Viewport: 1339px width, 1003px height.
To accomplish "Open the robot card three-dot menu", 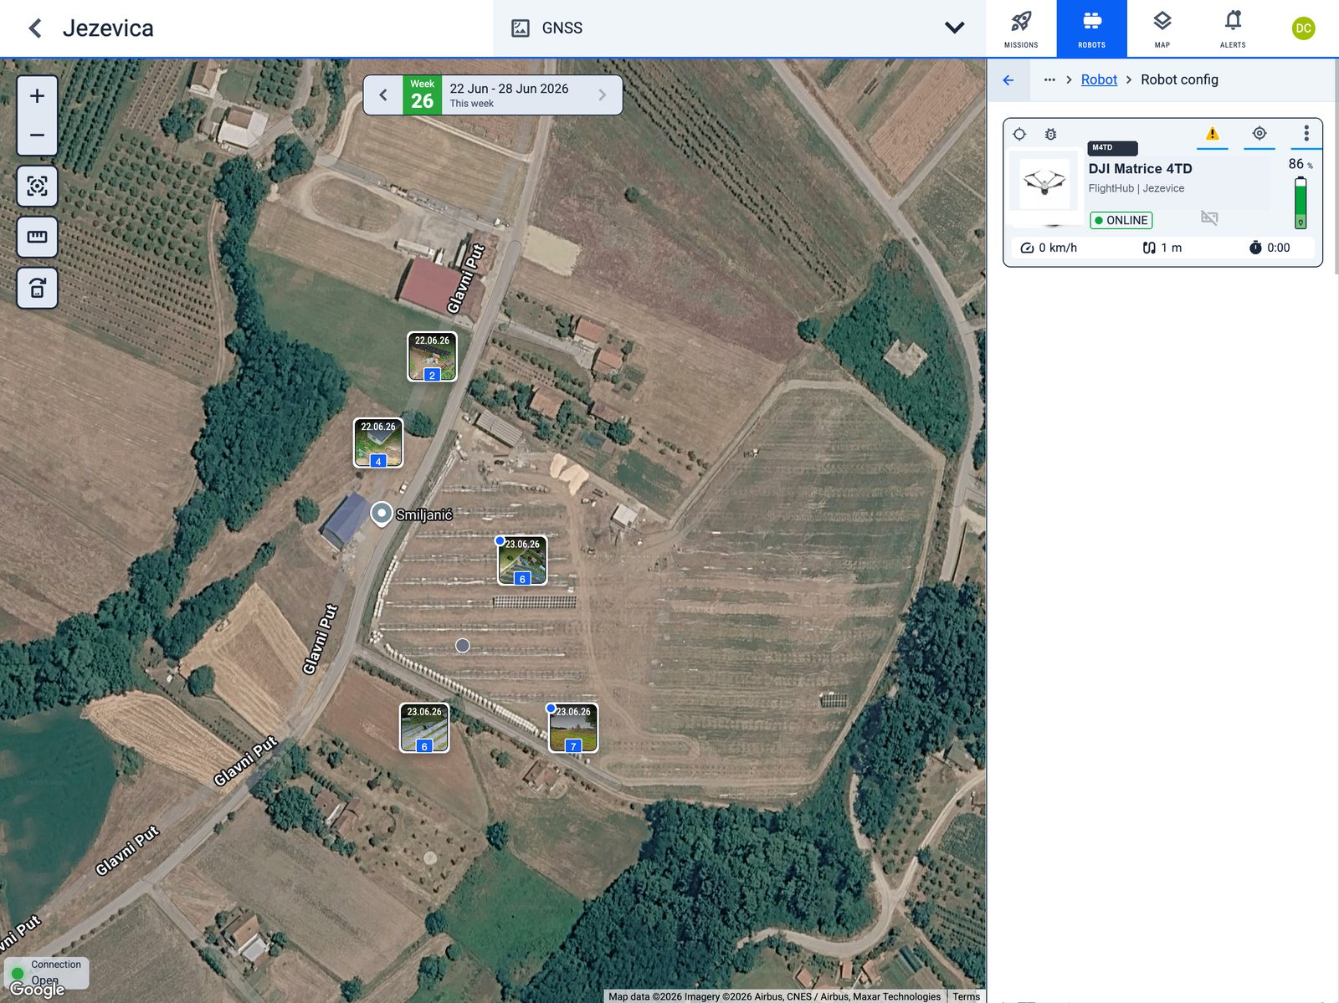I will click(x=1306, y=134).
